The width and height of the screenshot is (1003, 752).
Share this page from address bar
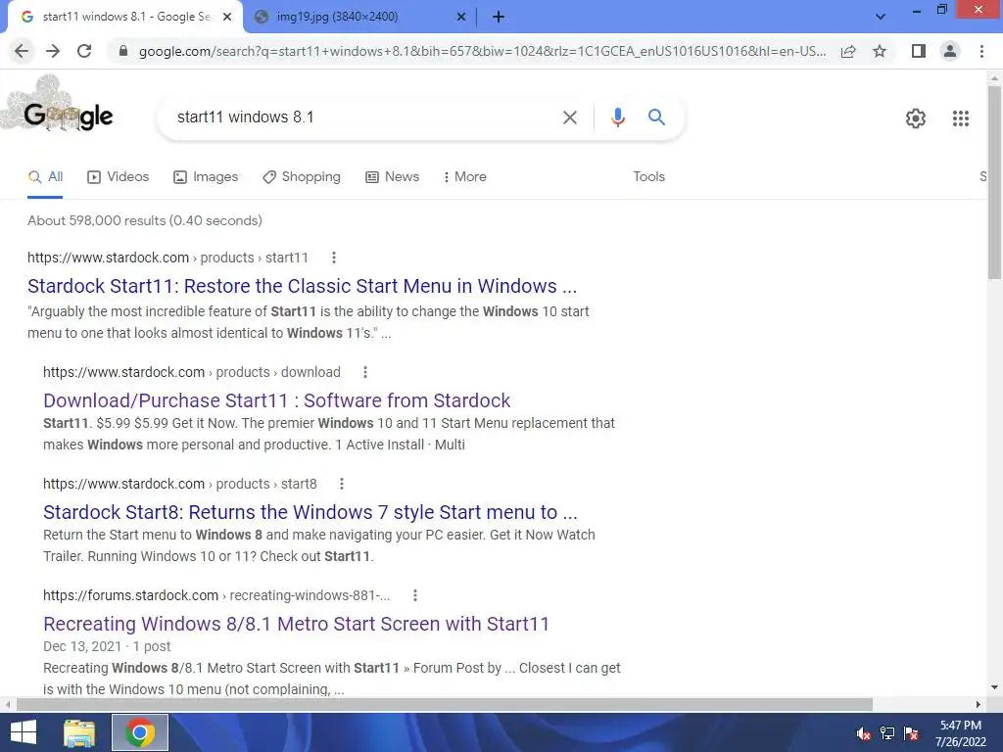coord(848,51)
